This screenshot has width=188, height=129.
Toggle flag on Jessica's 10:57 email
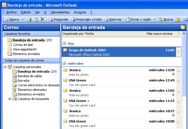(x=179, y=113)
